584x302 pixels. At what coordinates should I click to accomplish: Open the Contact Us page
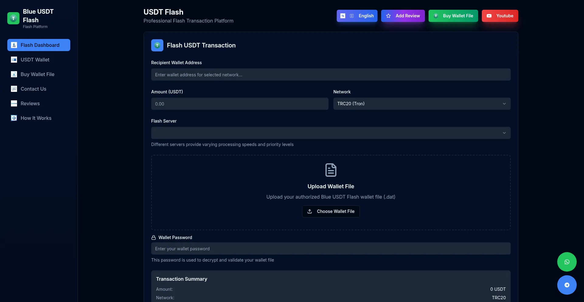point(39,89)
